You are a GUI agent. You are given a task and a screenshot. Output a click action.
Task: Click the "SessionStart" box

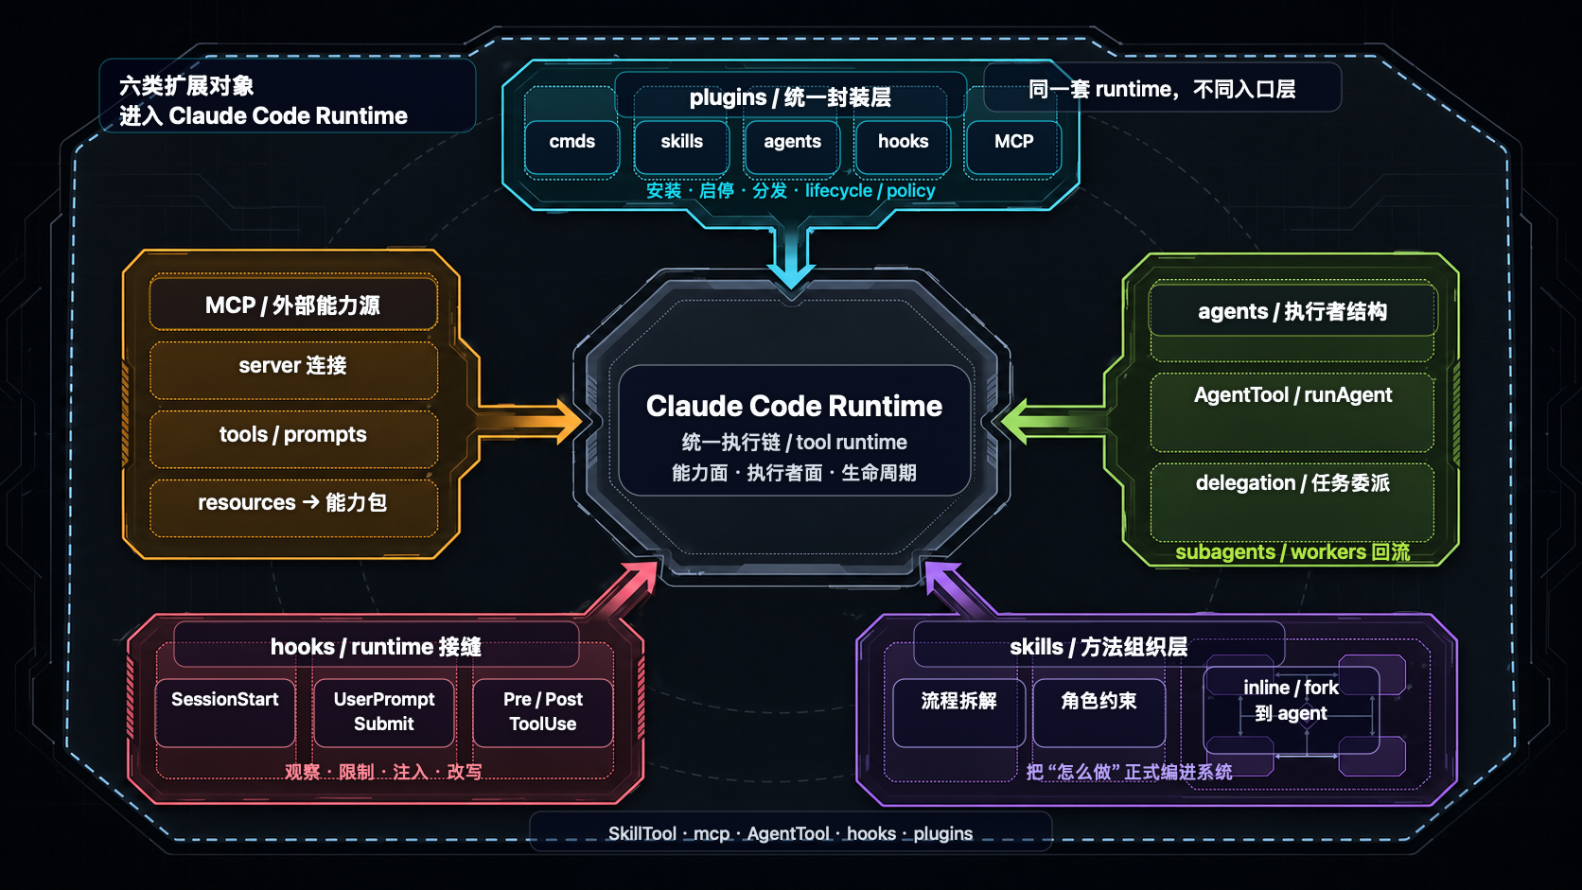[225, 712]
